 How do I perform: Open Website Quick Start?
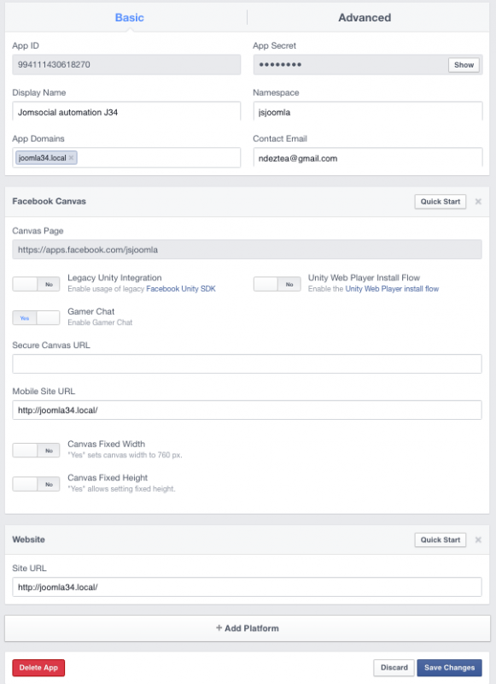click(x=441, y=540)
